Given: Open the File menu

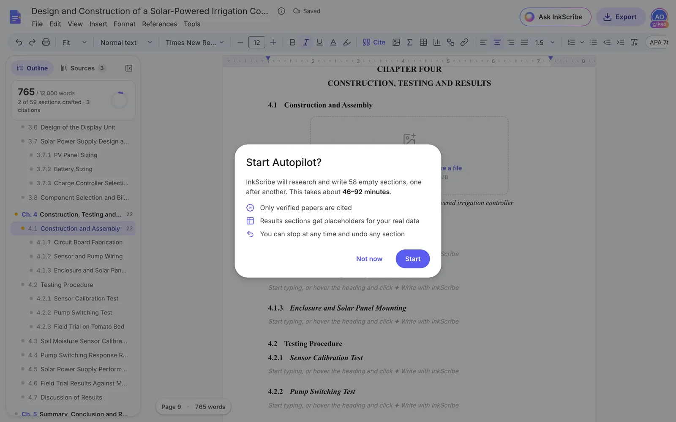Looking at the screenshot, I should point(37,24).
